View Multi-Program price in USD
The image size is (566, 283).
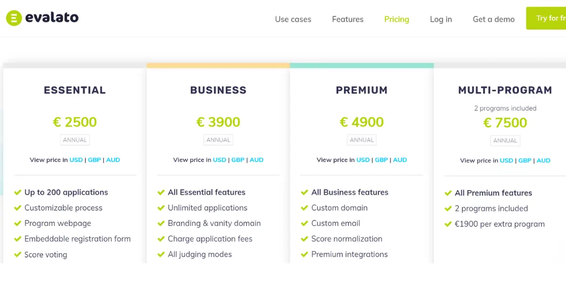(x=506, y=160)
